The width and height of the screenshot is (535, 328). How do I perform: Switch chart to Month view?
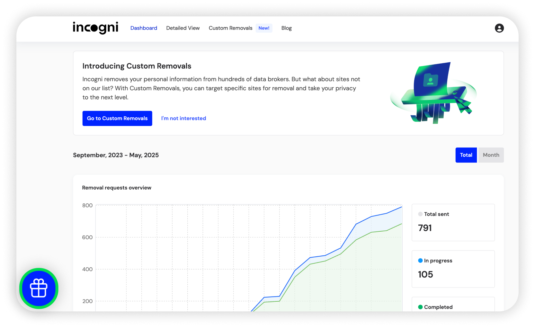[x=491, y=155]
